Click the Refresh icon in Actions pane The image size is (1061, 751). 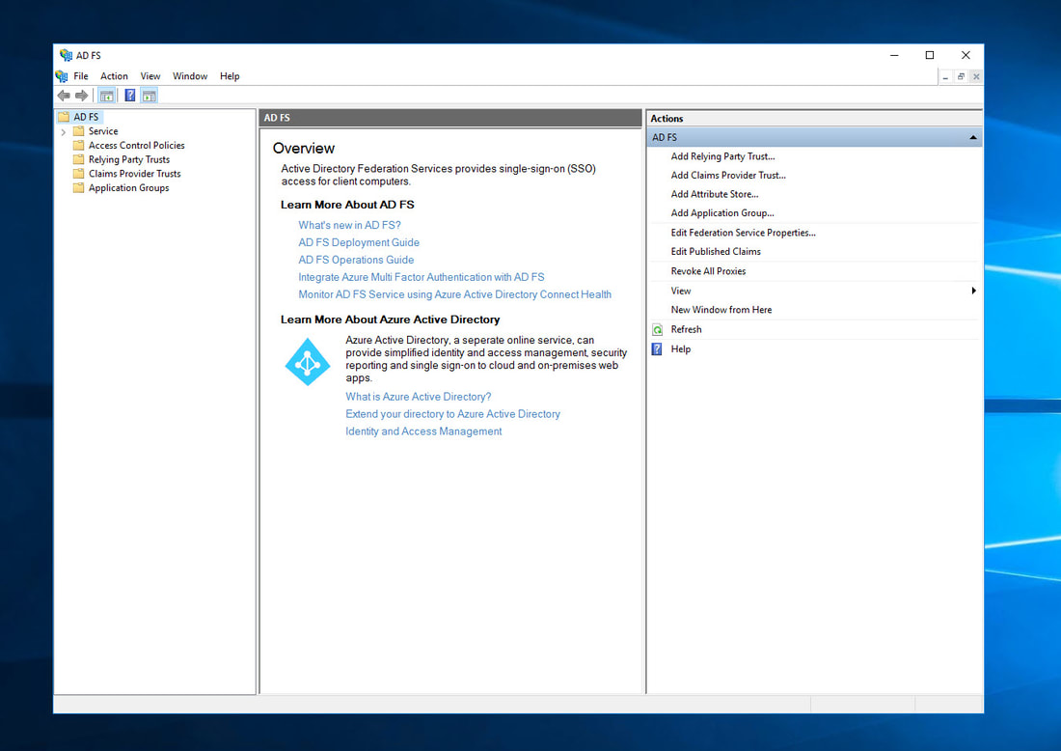pyautogui.click(x=659, y=329)
